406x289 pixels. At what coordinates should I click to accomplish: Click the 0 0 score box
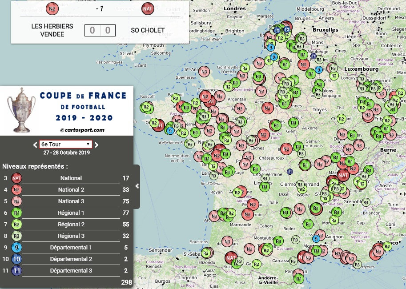[100, 30]
